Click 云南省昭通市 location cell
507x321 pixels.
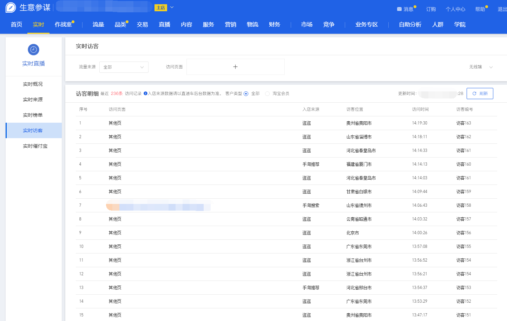click(x=359, y=219)
